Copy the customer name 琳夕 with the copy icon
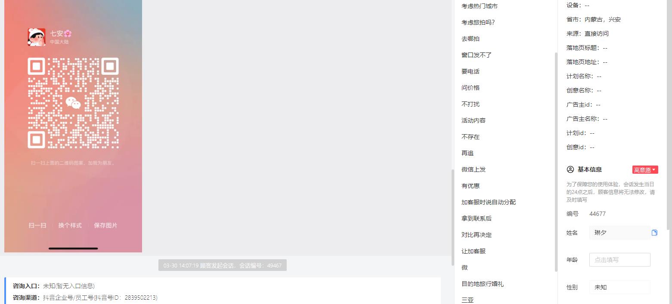 pyautogui.click(x=654, y=233)
